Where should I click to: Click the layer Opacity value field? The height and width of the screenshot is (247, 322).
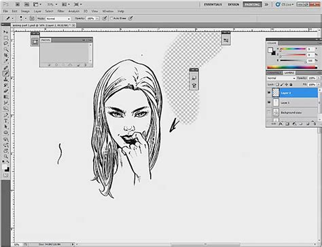pyautogui.click(x=312, y=78)
